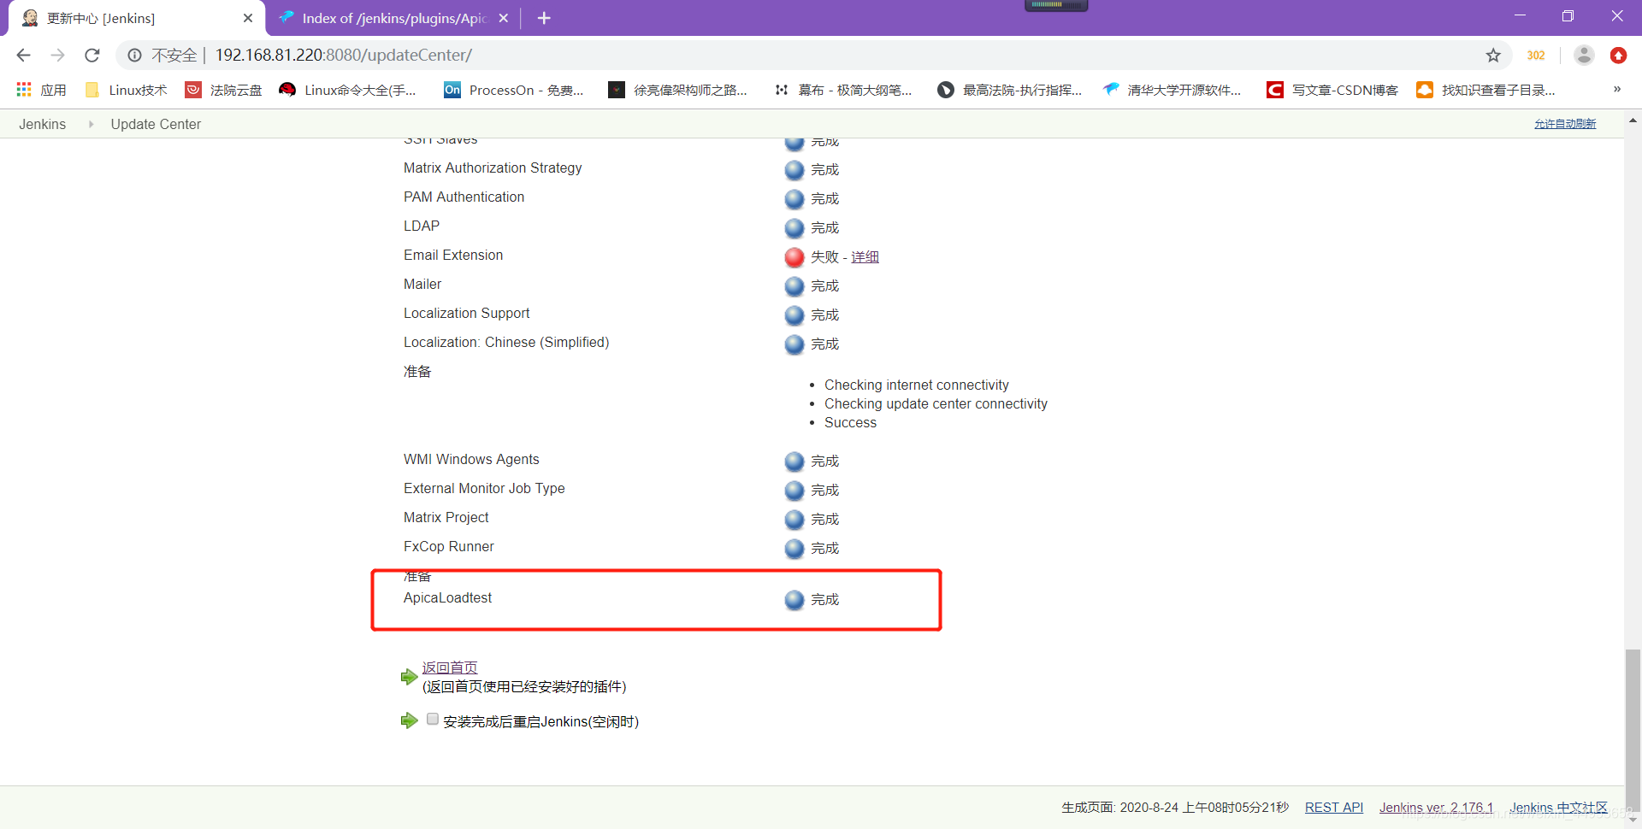Close the Index of /jenkins/plugins tab
1642x829 pixels.
[x=504, y=18]
